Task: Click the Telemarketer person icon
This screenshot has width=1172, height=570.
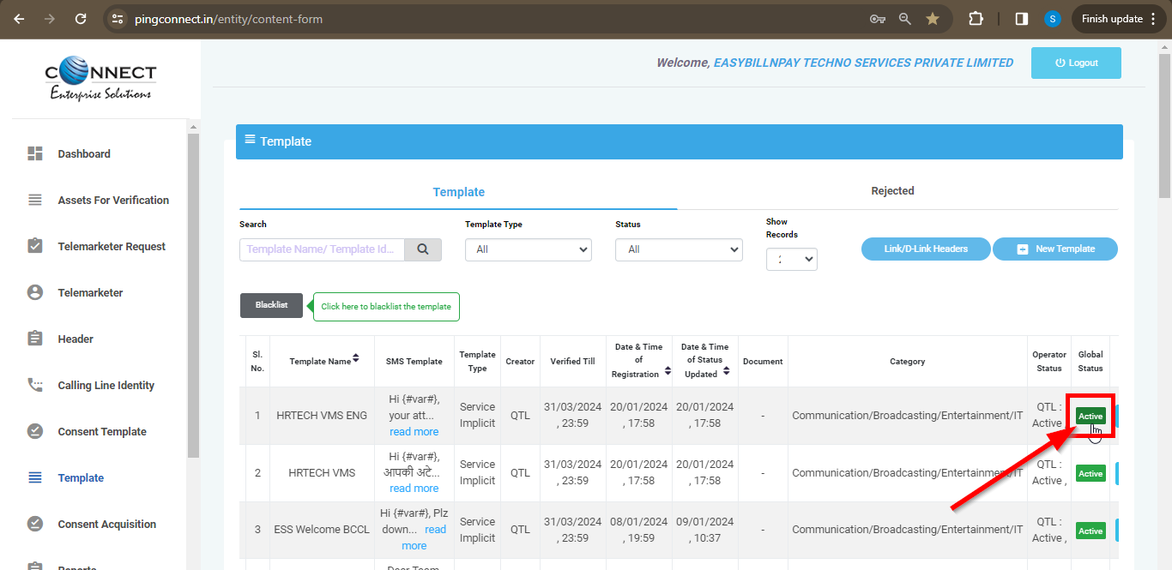Action: [35, 292]
